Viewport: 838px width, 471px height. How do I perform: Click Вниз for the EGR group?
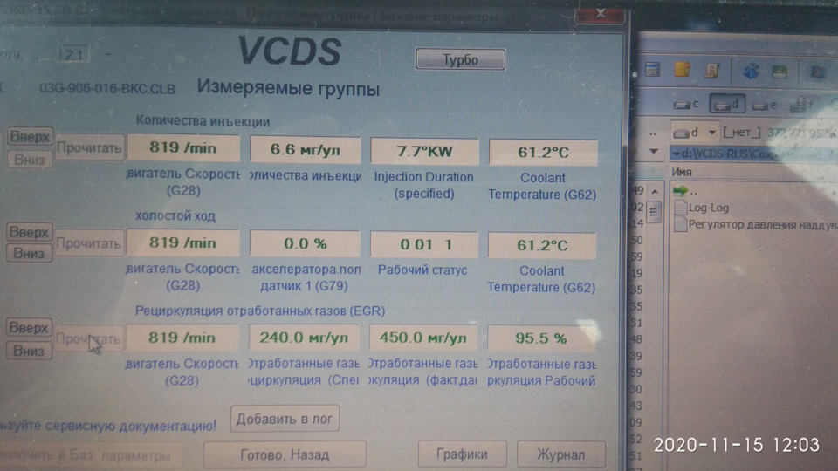(29, 351)
